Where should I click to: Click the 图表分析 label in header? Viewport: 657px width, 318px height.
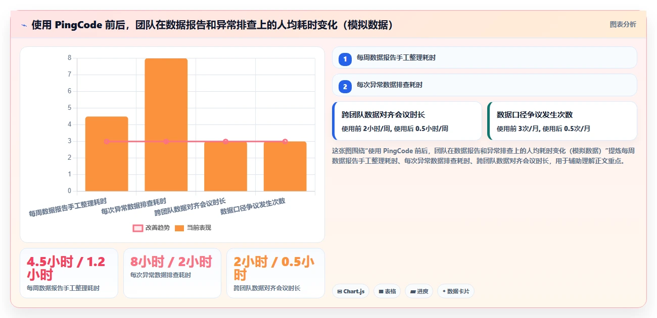(x=623, y=24)
